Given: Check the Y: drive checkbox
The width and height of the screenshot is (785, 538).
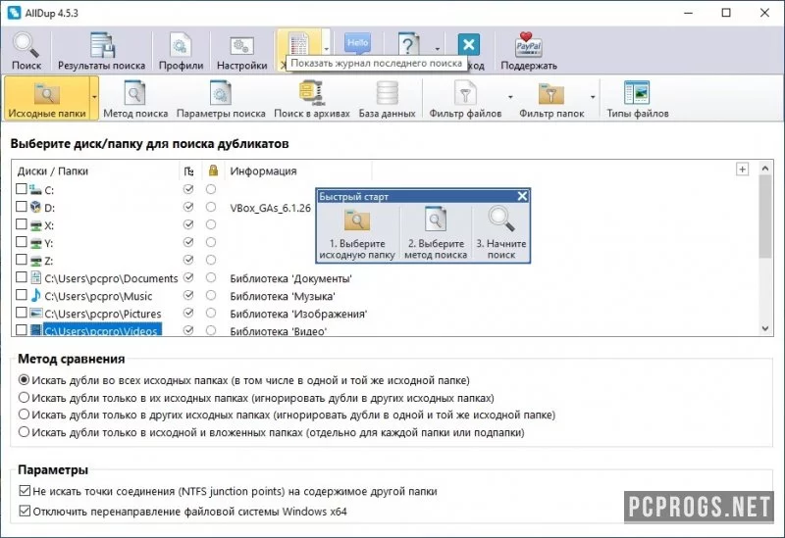Looking at the screenshot, I should tap(21, 242).
